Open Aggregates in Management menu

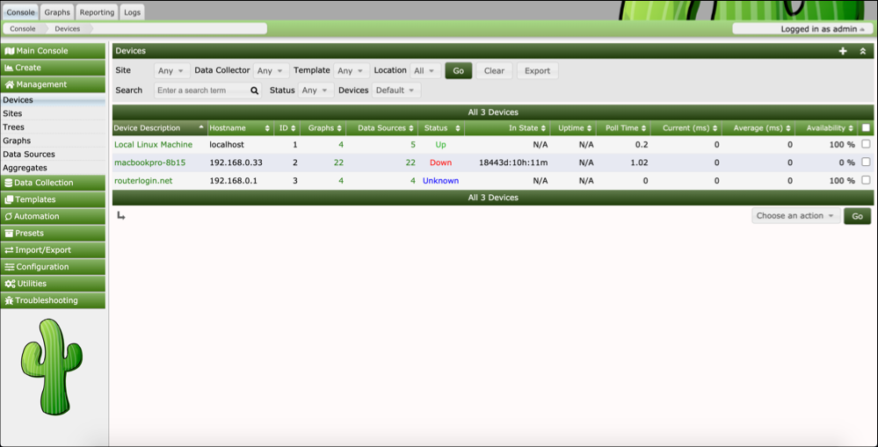point(53,167)
